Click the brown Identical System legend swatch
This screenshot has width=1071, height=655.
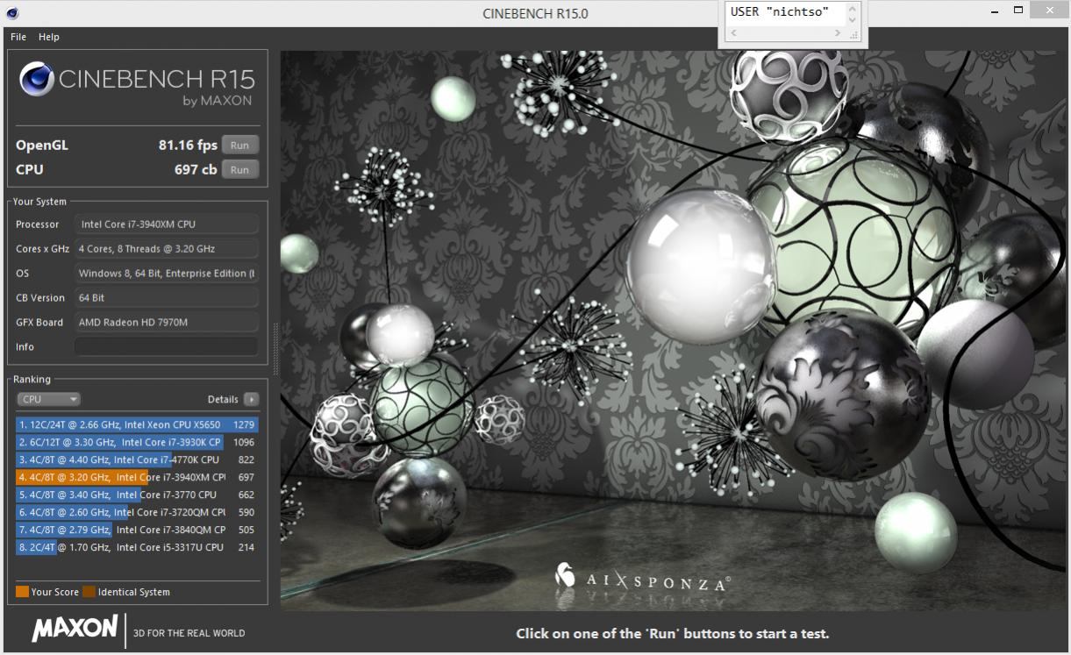tap(89, 592)
